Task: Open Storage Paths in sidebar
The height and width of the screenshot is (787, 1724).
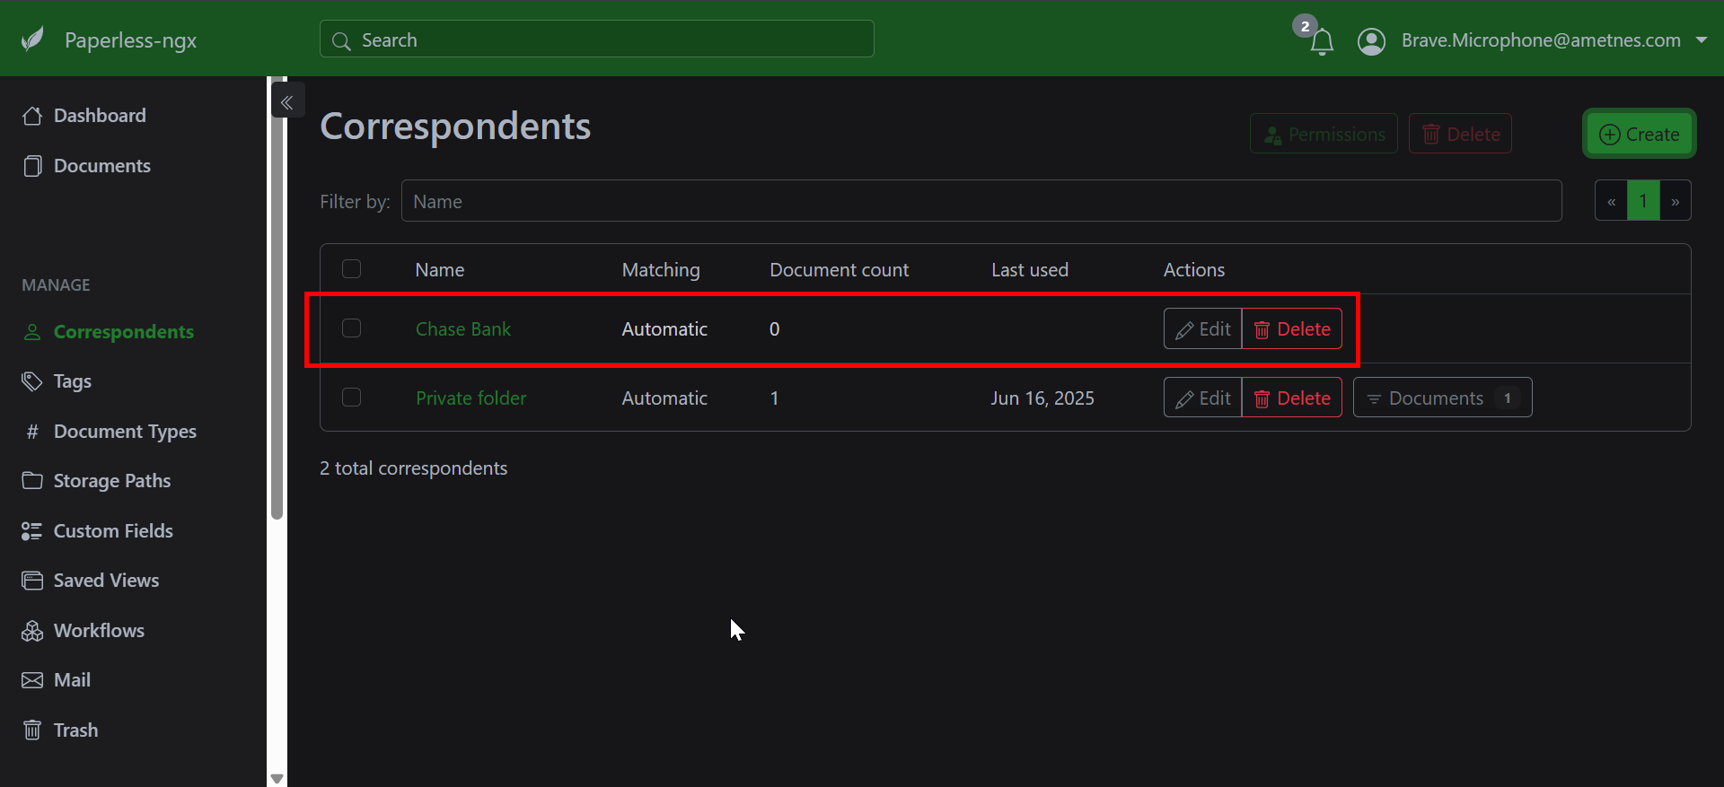Action: click(x=111, y=481)
